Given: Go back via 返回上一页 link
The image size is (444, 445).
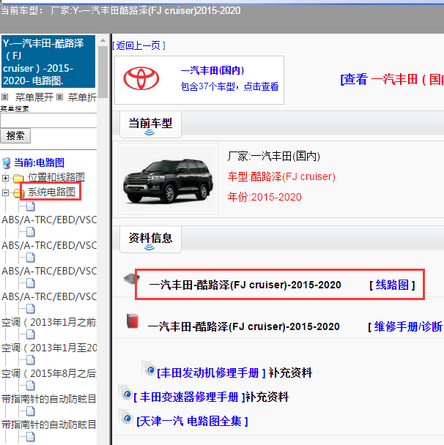Looking at the screenshot, I should tap(138, 45).
